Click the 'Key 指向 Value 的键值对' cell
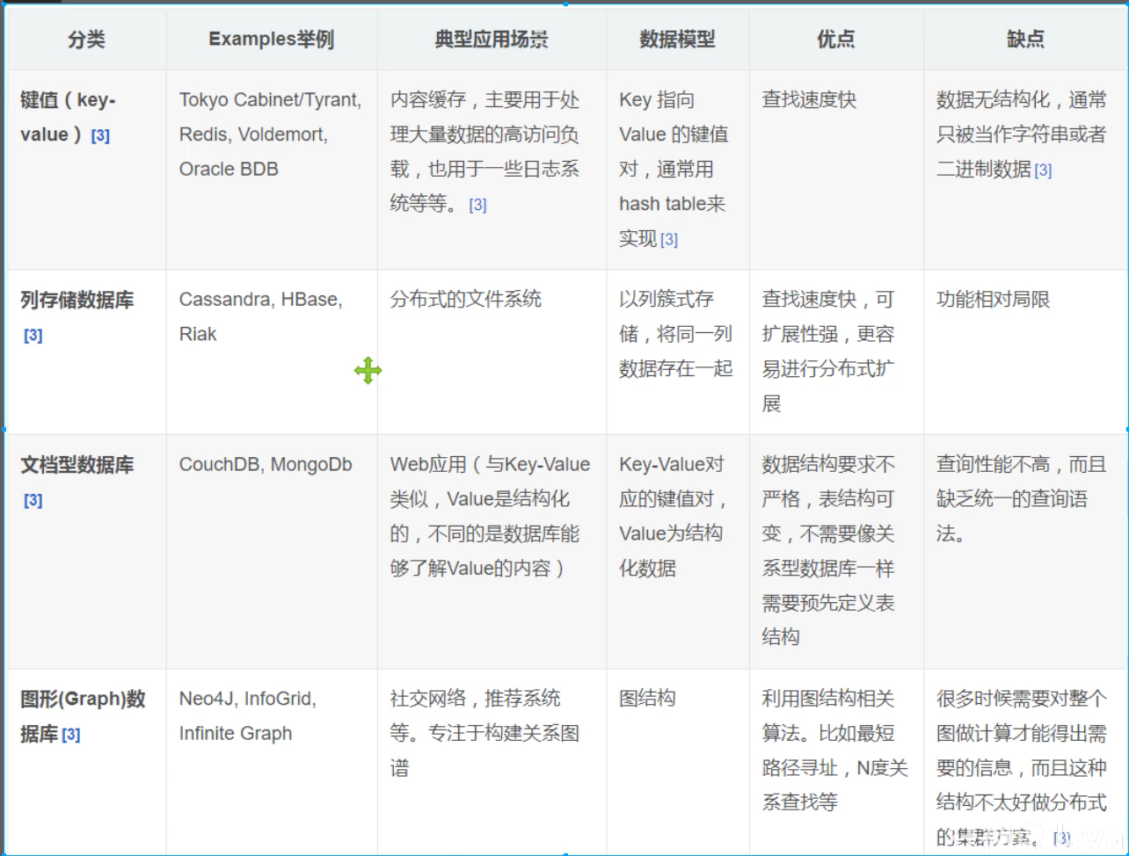1129x856 pixels. pyautogui.click(x=678, y=170)
